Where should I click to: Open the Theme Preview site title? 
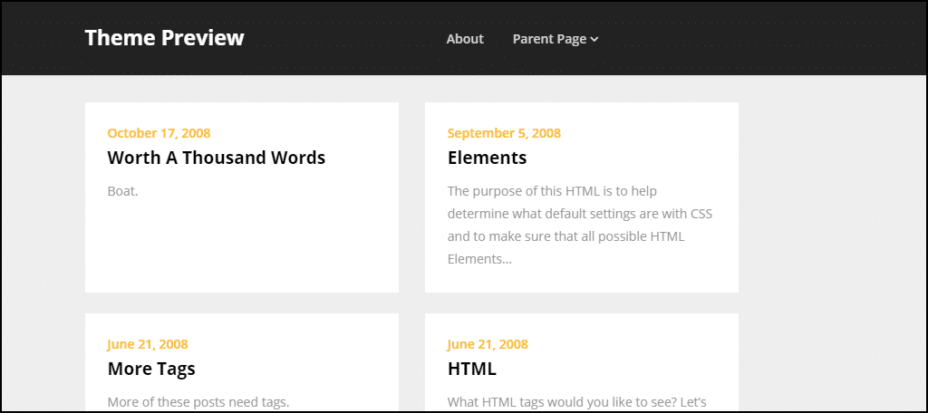point(164,38)
